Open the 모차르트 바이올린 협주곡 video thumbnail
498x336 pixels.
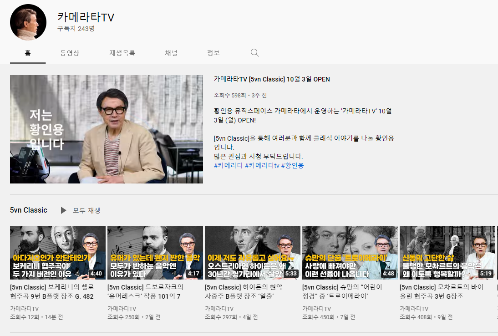447,253
